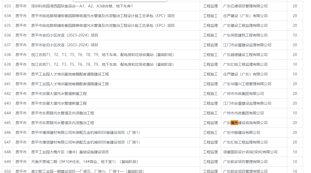Select row number 633 cell
The height and width of the screenshot is (173, 311).
(8, 6)
